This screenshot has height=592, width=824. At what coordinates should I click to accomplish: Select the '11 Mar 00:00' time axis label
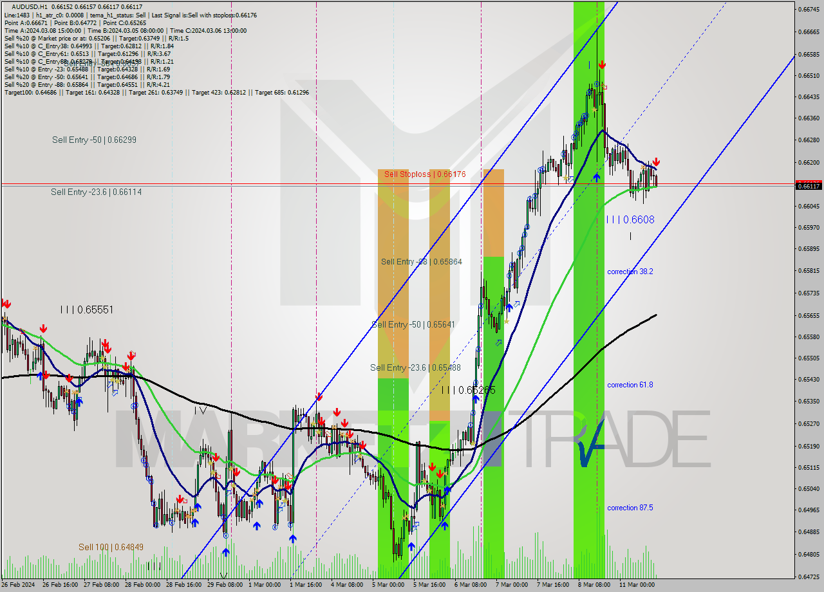point(637,585)
